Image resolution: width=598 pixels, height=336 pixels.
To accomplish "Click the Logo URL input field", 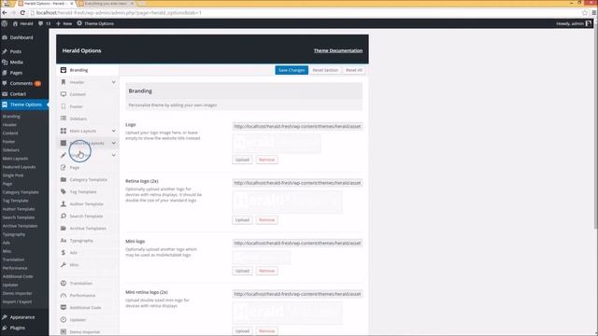I will pyautogui.click(x=297, y=126).
